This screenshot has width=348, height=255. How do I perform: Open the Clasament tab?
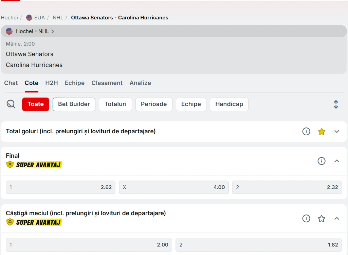[x=107, y=83]
